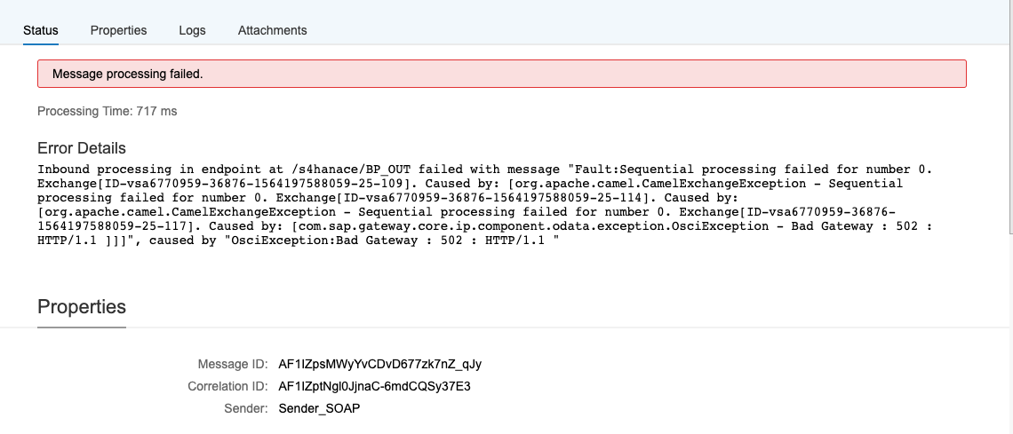Viewport: 1013px width, 434px height.
Task: Click the Sender_SOAP sender value
Action: click(x=319, y=408)
